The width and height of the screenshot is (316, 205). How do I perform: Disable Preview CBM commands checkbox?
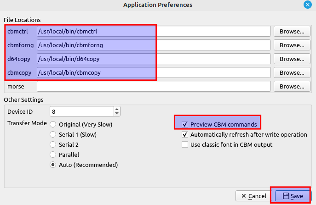185,124
